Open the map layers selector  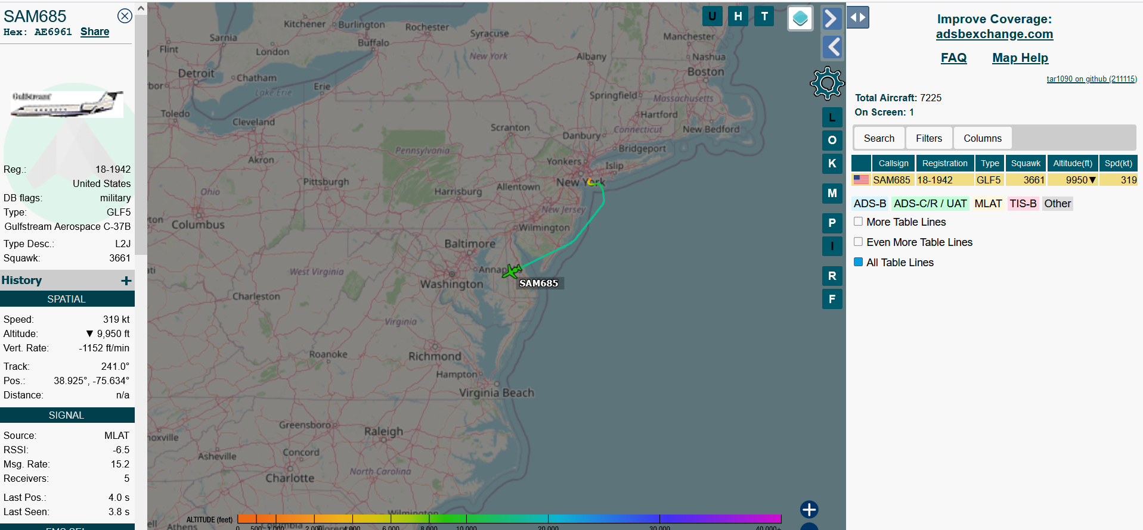800,18
